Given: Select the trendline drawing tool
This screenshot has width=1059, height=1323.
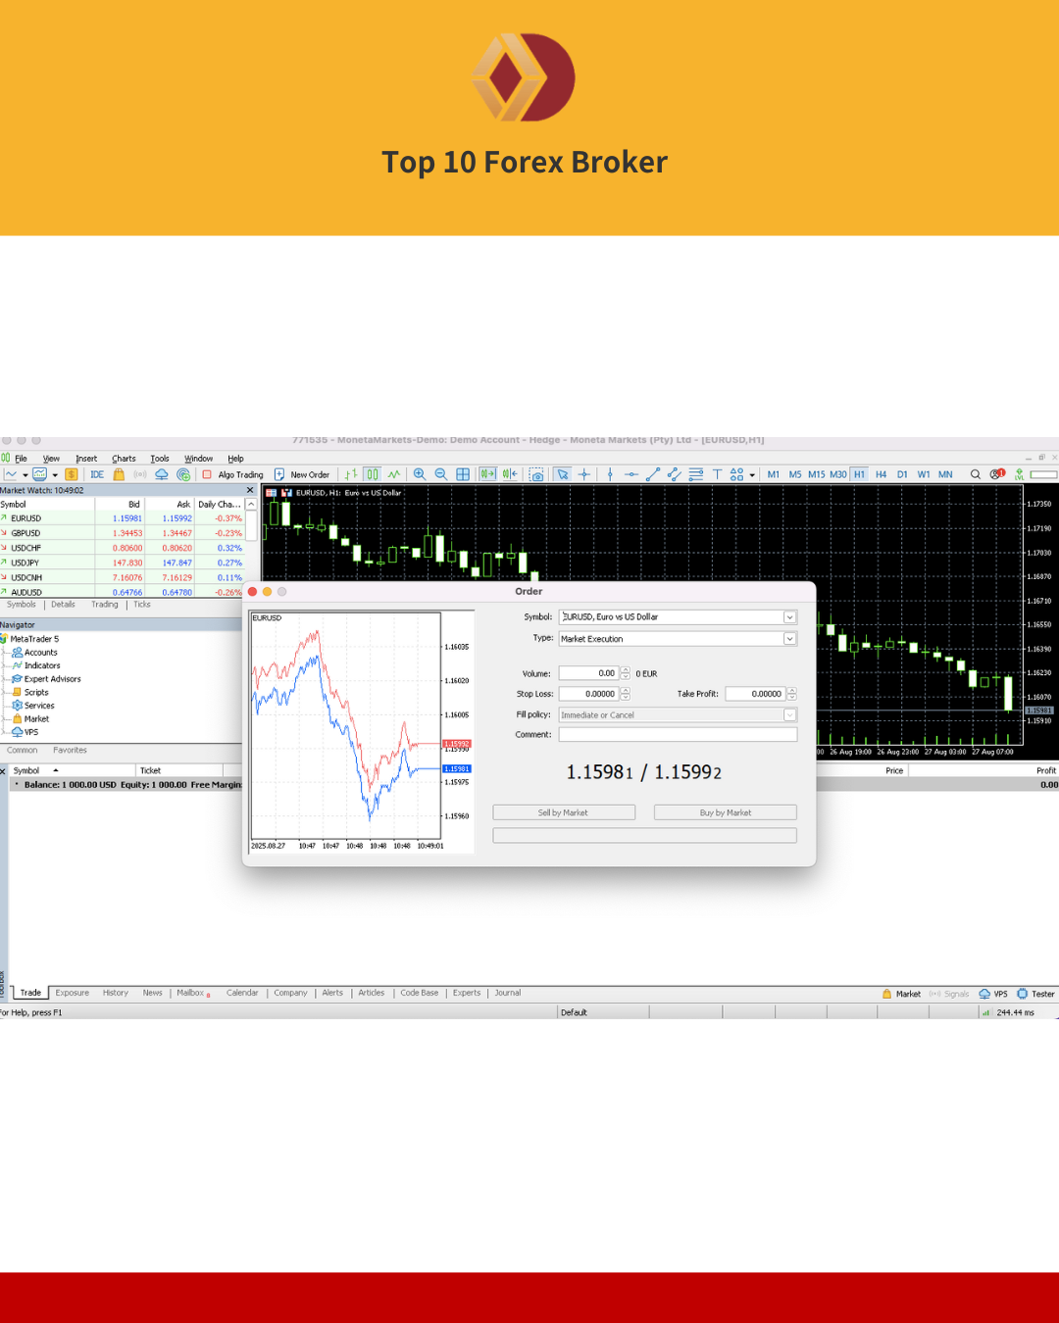Looking at the screenshot, I should [653, 474].
